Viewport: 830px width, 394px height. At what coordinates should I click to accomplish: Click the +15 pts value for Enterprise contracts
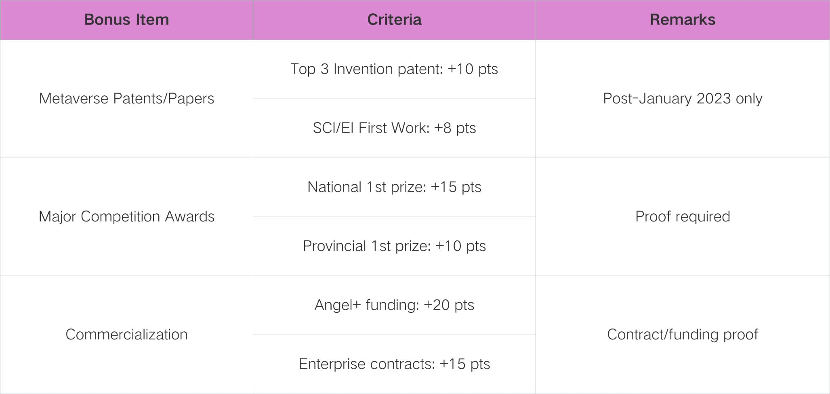[x=464, y=364]
